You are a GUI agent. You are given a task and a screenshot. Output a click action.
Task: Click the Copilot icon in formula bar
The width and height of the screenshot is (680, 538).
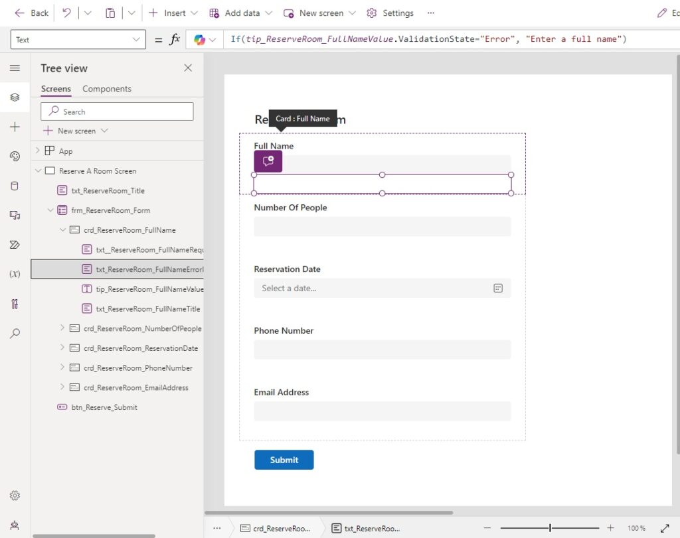point(199,40)
